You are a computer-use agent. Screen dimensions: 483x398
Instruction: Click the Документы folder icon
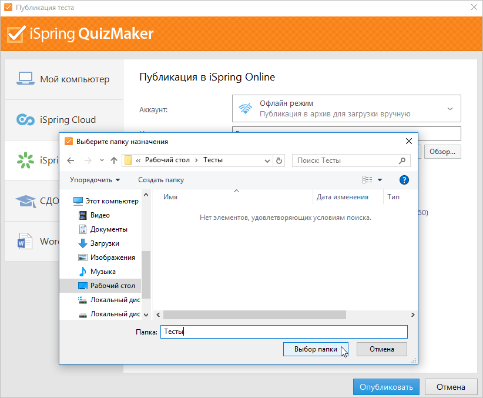[x=82, y=229]
